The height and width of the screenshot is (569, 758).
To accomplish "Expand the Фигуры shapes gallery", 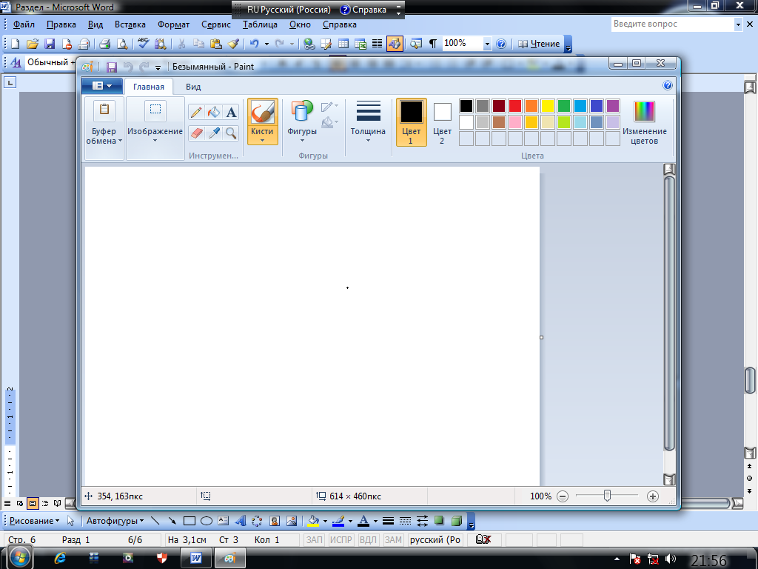I will (x=302, y=122).
